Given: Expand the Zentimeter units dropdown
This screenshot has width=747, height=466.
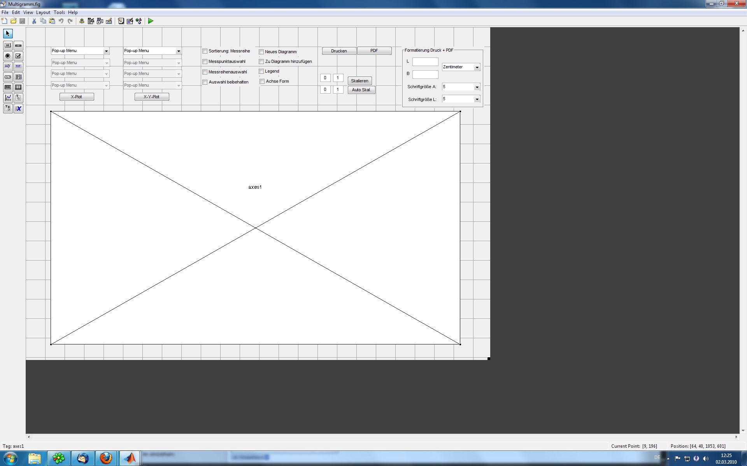Looking at the screenshot, I should [x=477, y=67].
